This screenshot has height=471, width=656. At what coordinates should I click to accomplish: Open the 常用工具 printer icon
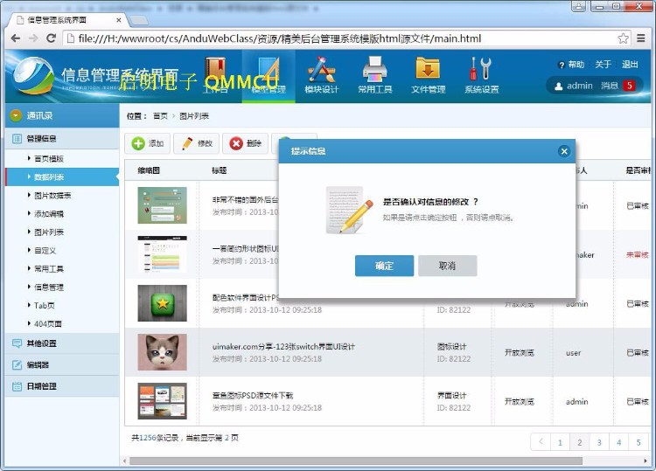[x=375, y=75]
